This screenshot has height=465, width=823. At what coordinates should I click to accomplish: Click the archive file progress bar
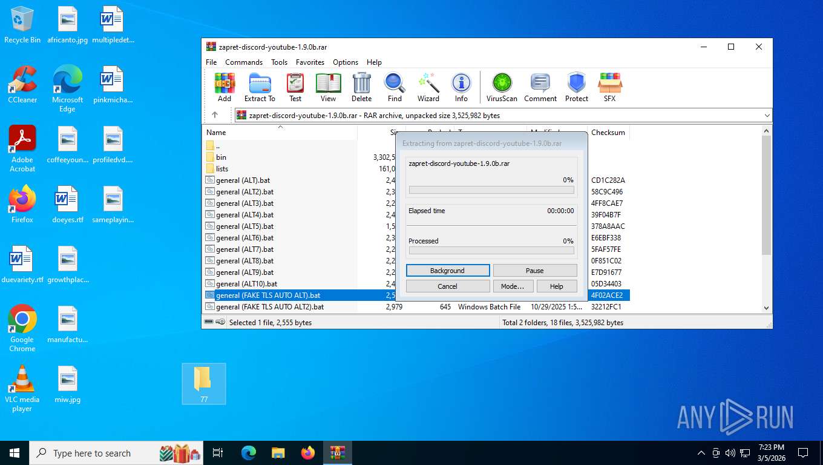coord(491,190)
